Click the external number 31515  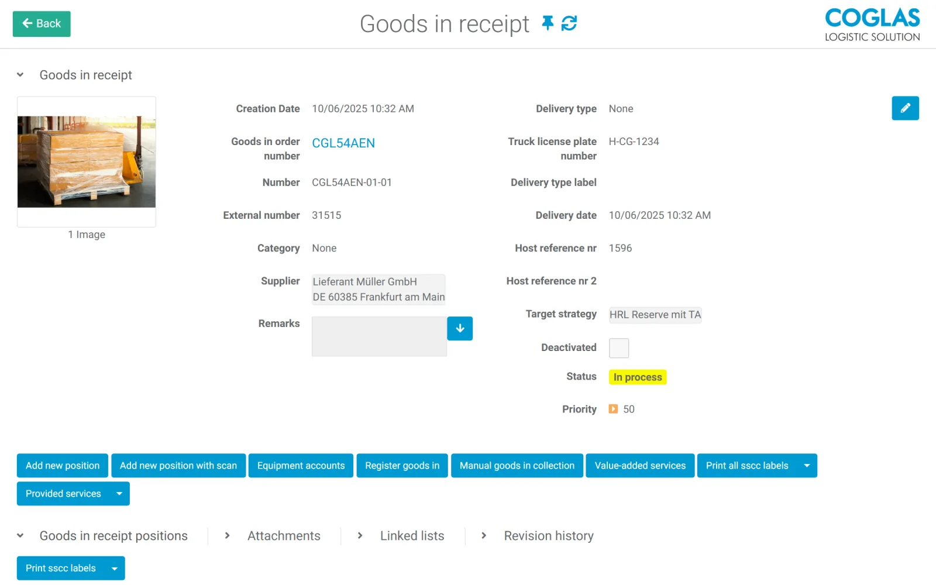coord(326,215)
